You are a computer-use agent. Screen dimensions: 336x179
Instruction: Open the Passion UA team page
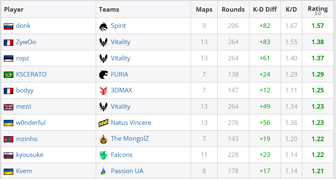coord(127,171)
